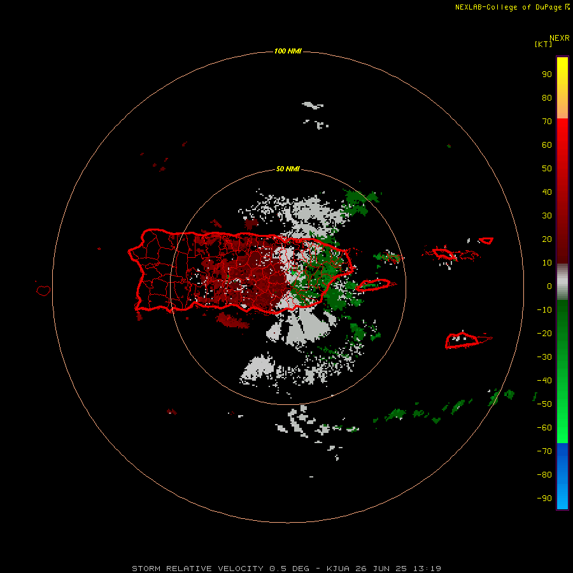Click the -10 value on the velocity scale

(544, 310)
